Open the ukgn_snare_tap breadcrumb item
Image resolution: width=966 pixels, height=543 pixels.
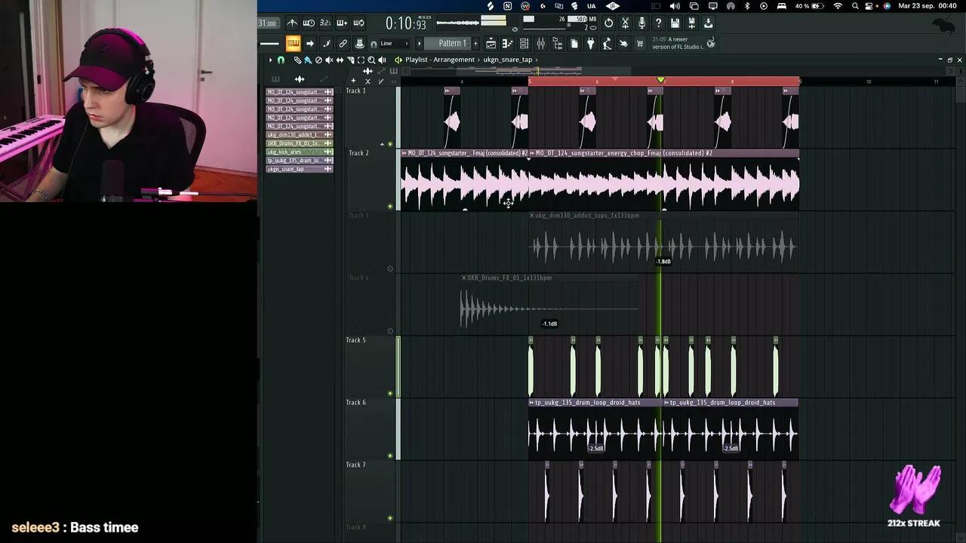[x=508, y=60]
